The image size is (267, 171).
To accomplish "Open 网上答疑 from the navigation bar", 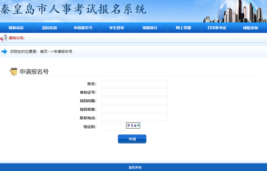I will click(183, 28).
